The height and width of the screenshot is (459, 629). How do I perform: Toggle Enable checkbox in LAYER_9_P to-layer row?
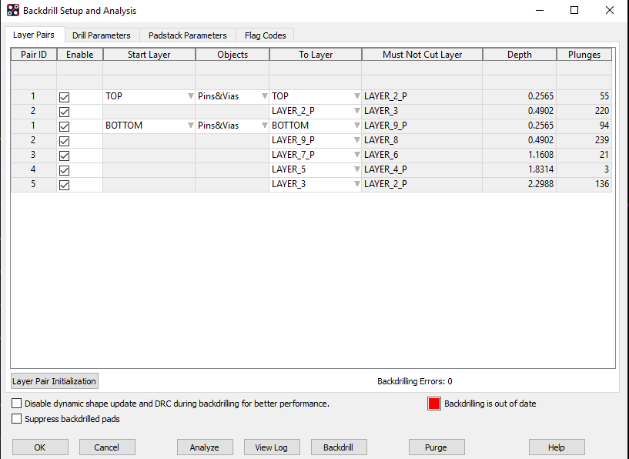64,141
